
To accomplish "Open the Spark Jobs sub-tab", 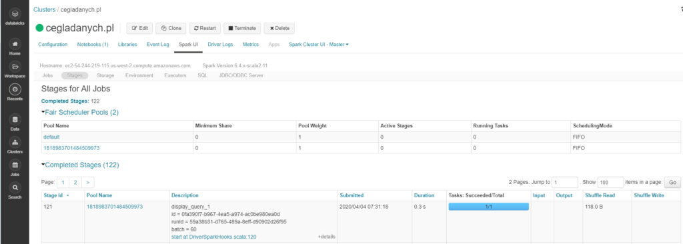I will click(47, 75).
